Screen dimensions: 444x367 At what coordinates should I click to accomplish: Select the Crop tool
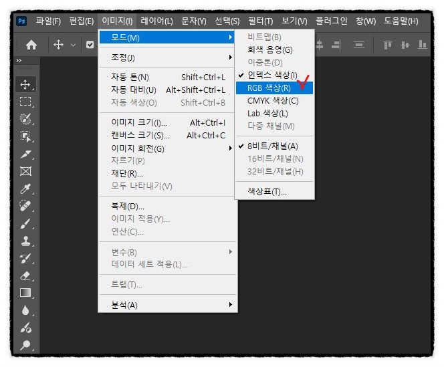25,154
